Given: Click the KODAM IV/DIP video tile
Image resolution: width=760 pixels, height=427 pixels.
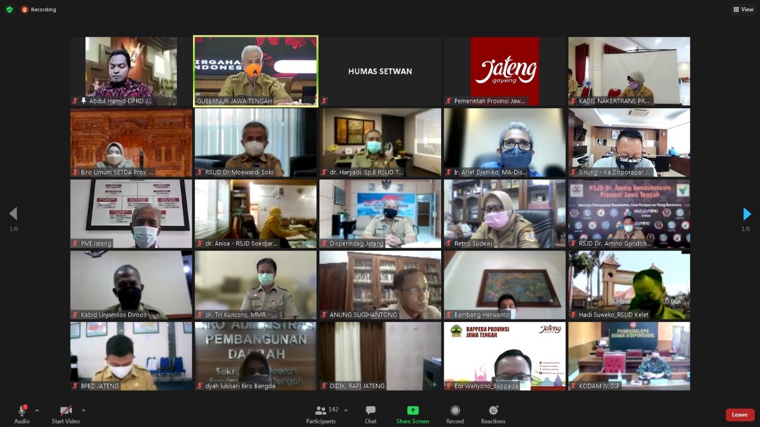Looking at the screenshot, I should (x=629, y=356).
